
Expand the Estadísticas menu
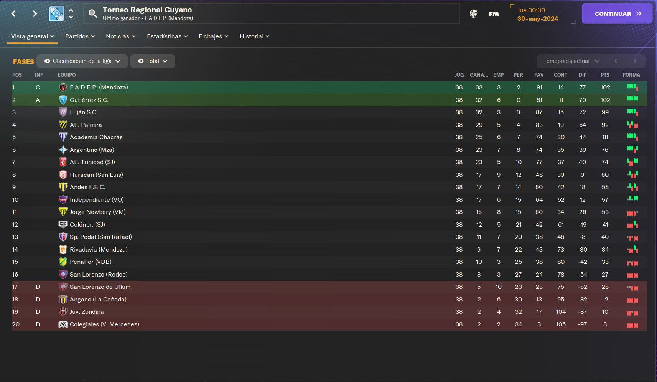click(x=167, y=36)
